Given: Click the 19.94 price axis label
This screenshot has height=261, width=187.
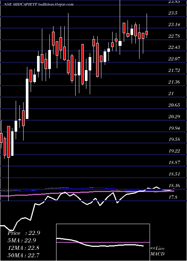Looking at the screenshot, I should point(174,128).
